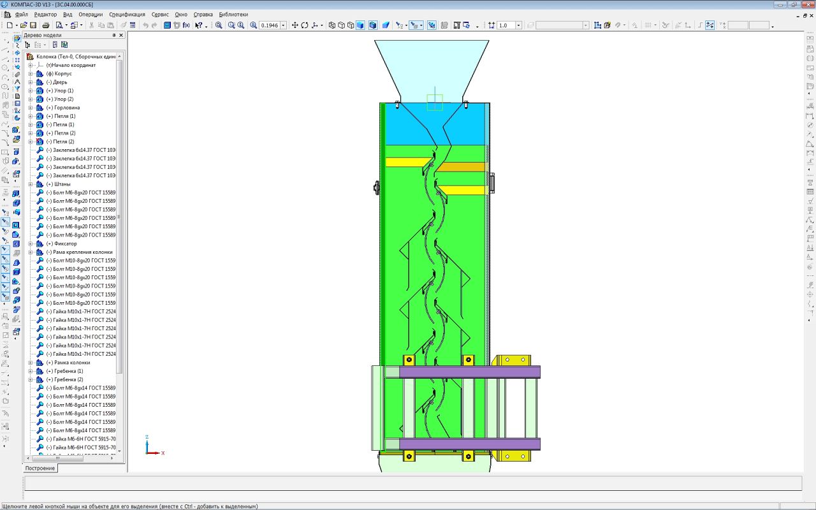Expand the Рама крепления колонки node

[30, 252]
